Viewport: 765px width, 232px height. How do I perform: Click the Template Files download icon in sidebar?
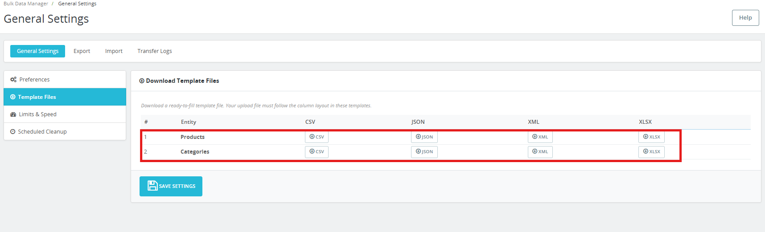(x=13, y=97)
